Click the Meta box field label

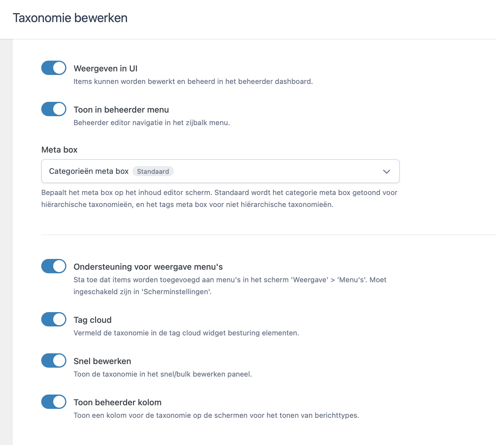(59, 150)
